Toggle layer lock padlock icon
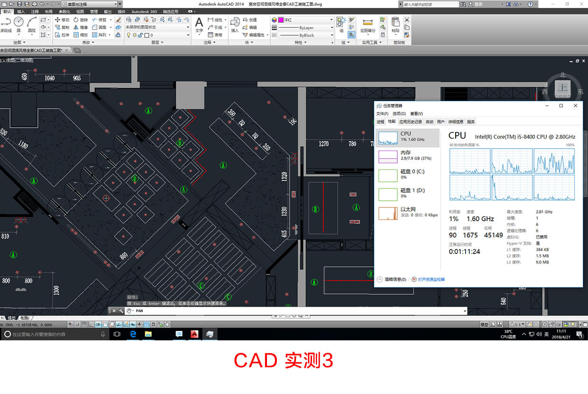 (140, 35)
